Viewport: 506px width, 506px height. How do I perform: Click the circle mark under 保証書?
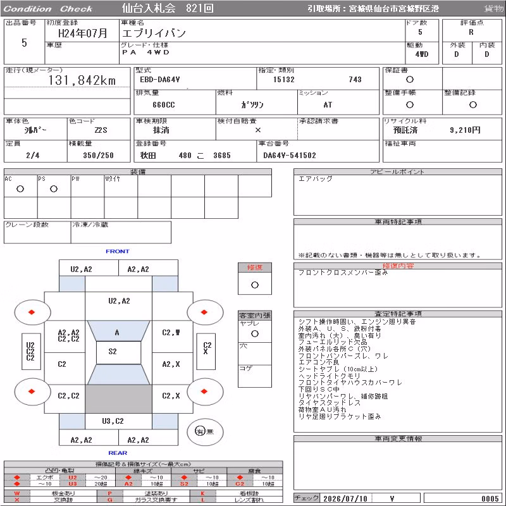pos(410,80)
